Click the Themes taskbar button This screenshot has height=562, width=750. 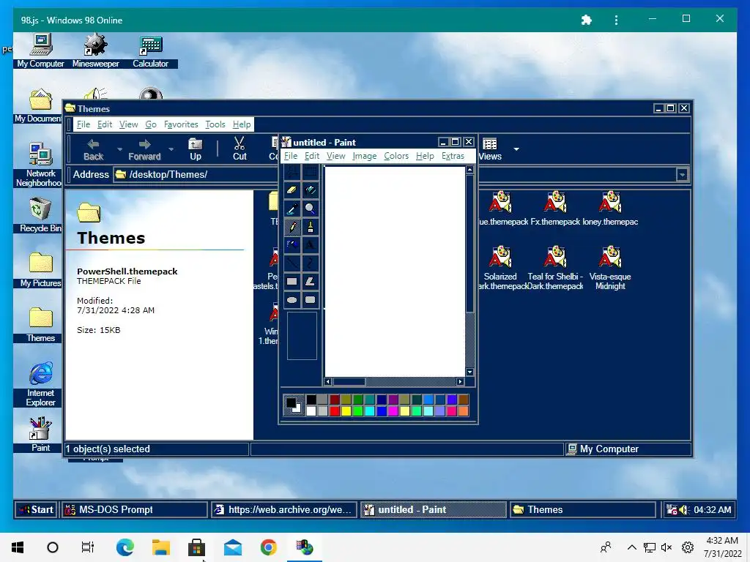click(582, 509)
